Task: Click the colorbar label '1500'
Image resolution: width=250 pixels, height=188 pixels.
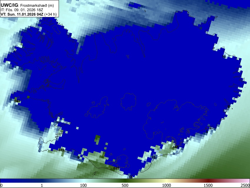Action: [208, 185]
